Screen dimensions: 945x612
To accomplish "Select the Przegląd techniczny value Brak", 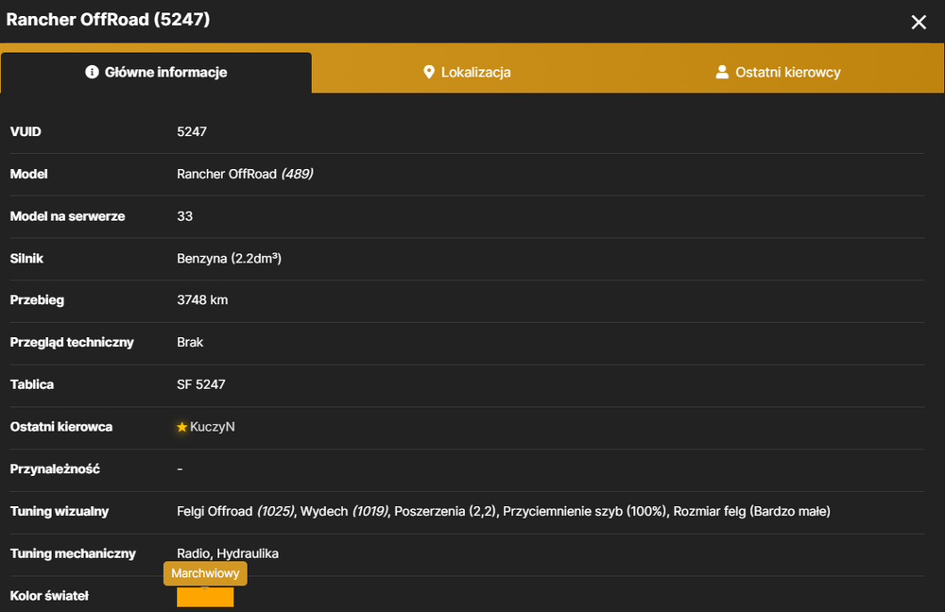I will point(190,342).
